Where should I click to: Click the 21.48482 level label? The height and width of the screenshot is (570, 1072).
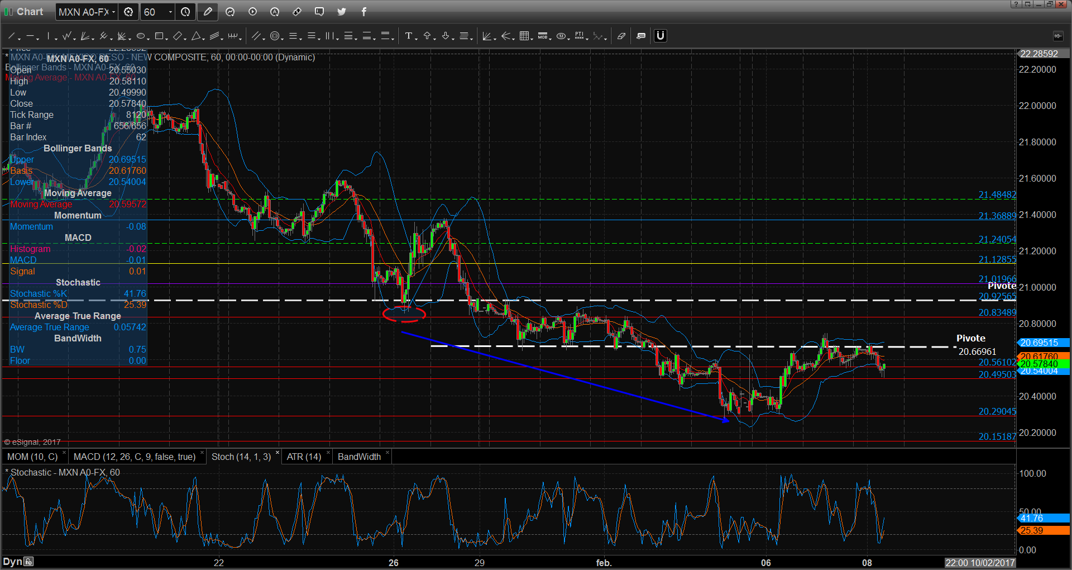(997, 194)
